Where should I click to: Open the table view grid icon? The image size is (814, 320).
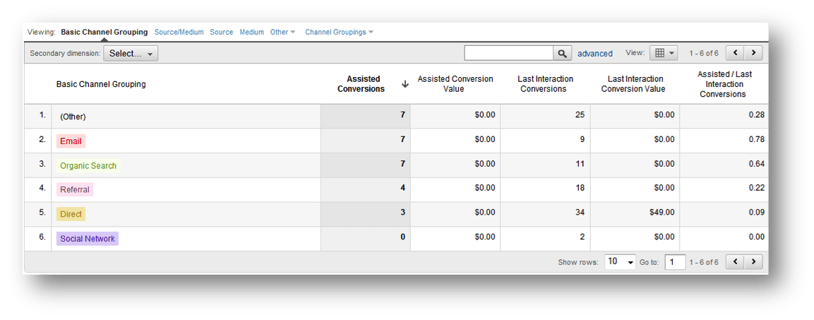coord(663,53)
